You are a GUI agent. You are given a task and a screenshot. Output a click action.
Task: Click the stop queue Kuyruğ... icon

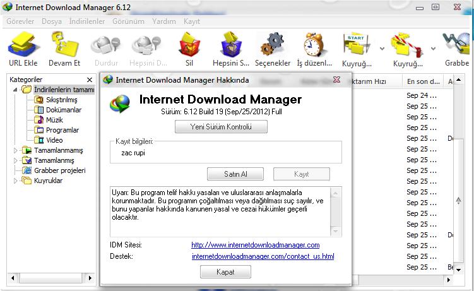(x=406, y=45)
